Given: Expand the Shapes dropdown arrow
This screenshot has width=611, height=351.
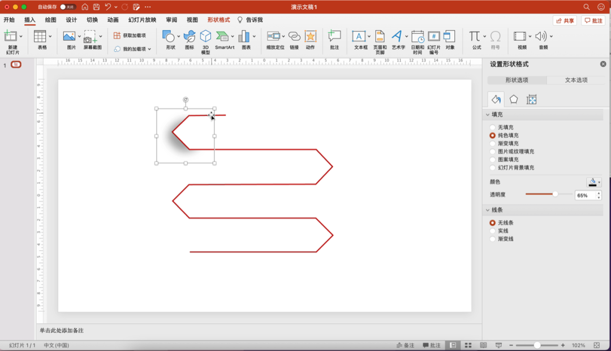Looking at the screenshot, I should pyautogui.click(x=178, y=36).
